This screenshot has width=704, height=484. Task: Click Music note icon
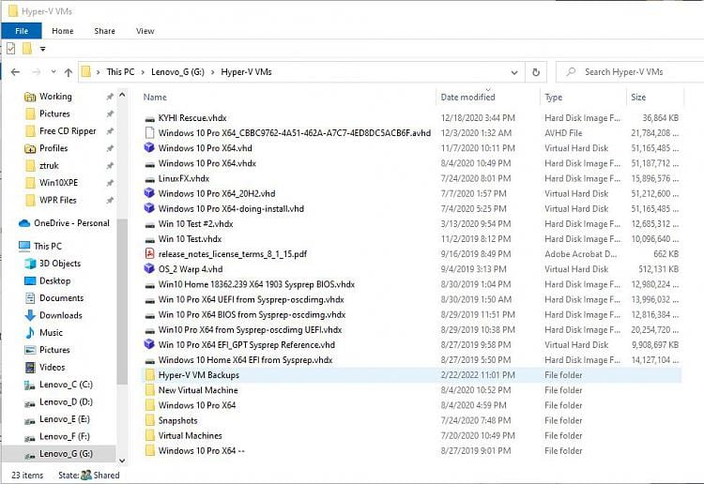[30, 332]
